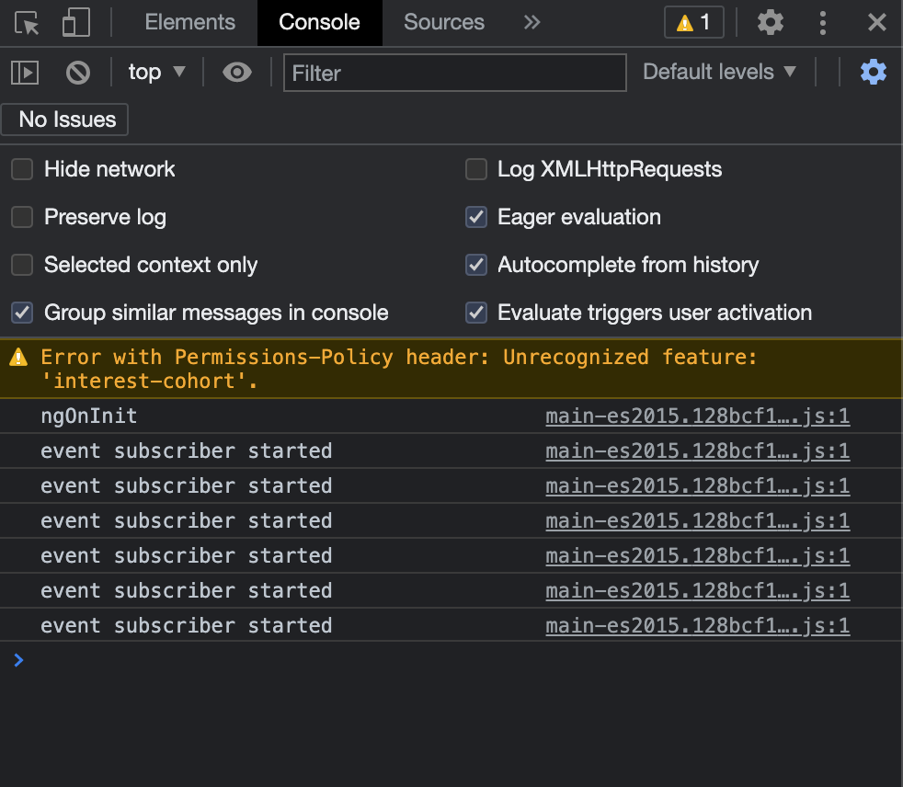This screenshot has width=903, height=787.
Task: Open the Elements tab
Action: point(190,22)
